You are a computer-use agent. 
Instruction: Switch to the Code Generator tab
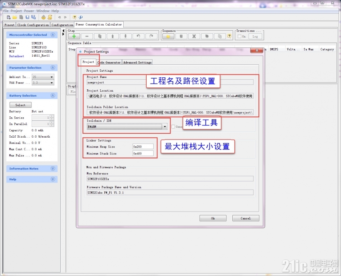tap(109, 62)
